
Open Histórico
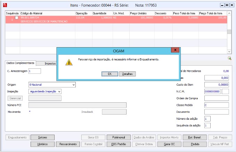point(42,144)
